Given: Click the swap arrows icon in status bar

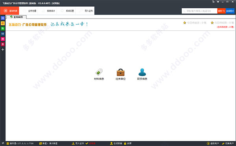Looking at the screenshot, I should tap(3, 143).
